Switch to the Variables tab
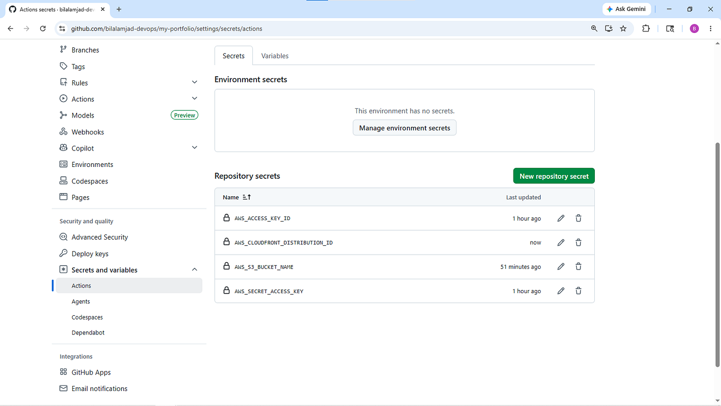This screenshot has width=721, height=406. click(275, 56)
